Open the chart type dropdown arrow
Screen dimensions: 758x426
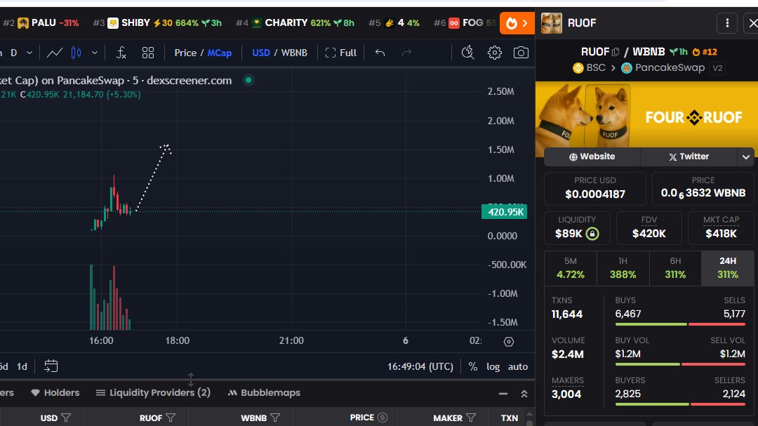[x=94, y=53]
